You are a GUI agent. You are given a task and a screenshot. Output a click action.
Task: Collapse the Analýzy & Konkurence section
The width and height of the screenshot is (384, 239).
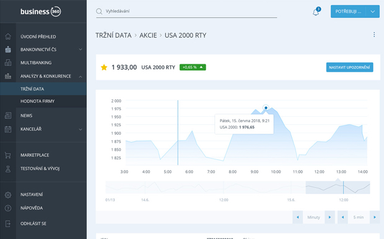point(81,77)
